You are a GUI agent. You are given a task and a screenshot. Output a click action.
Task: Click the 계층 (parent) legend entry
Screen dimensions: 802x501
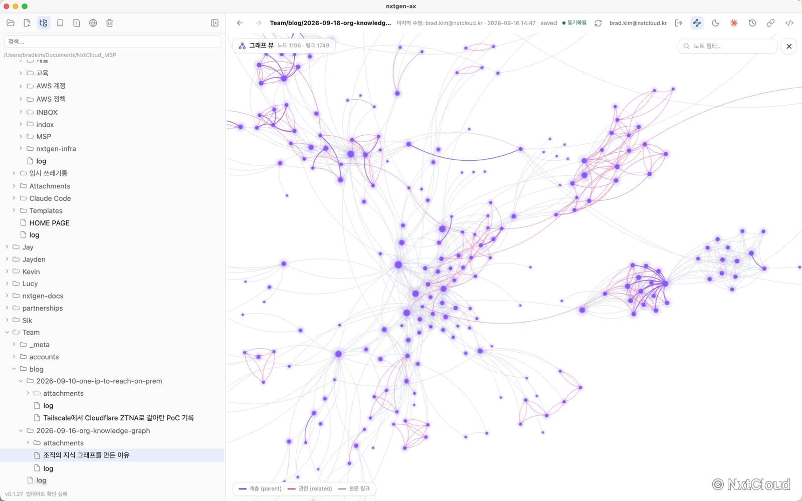[x=260, y=488]
